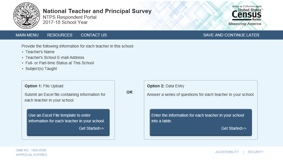Click the United States Census Bureau logo
This screenshot has width=283, height=163.
click(246, 15)
